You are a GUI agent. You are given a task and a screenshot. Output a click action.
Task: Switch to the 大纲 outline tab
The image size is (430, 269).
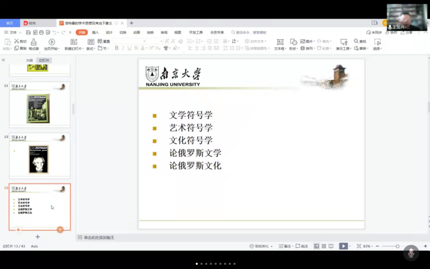click(29, 60)
